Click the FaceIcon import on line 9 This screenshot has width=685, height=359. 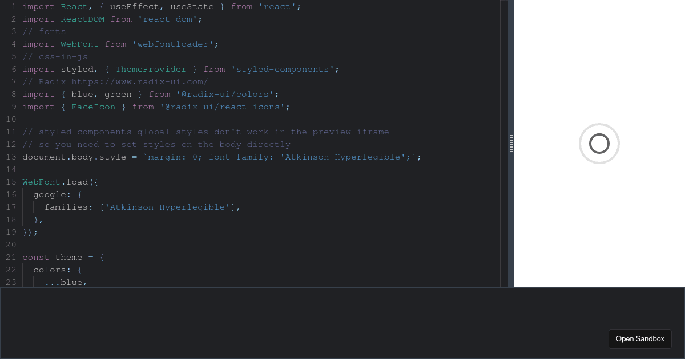click(93, 107)
